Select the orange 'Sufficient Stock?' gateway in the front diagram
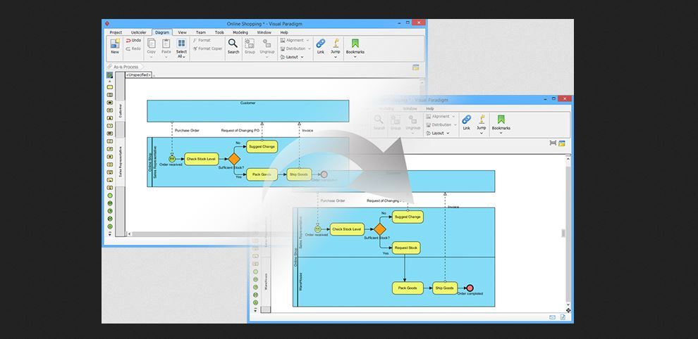Image resolution: width=698 pixels, height=339 pixels. 380,229
